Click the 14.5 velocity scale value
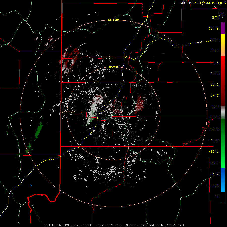Viewport: 227px width, 227px height. [215, 96]
